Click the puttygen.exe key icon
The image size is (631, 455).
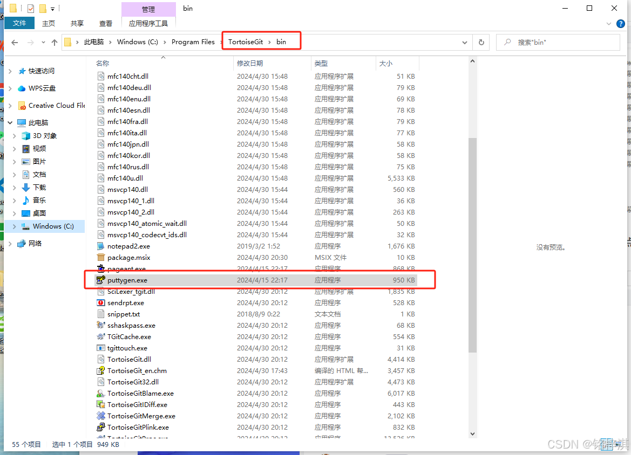100,280
